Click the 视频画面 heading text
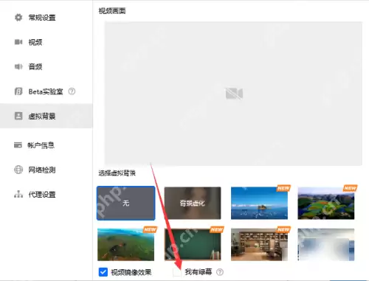Viewport: 369px width, 281px height. point(112,11)
